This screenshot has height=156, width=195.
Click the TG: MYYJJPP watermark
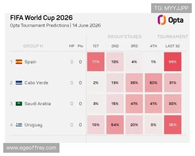(171, 8)
